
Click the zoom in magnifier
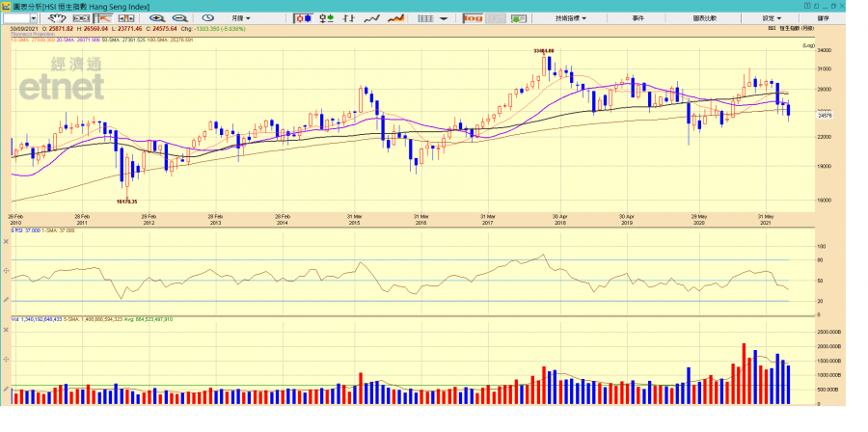(x=157, y=18)
